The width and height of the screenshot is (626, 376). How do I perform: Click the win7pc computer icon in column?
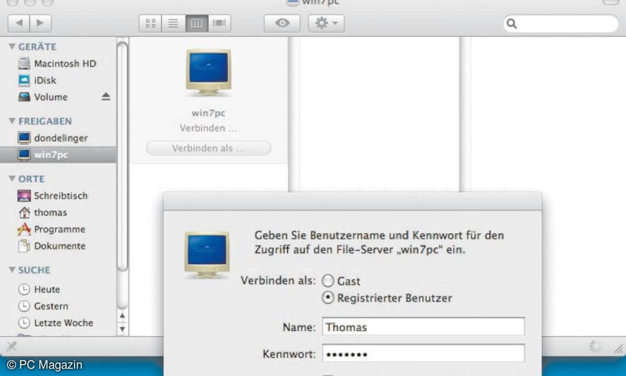[x=208, y=73]
